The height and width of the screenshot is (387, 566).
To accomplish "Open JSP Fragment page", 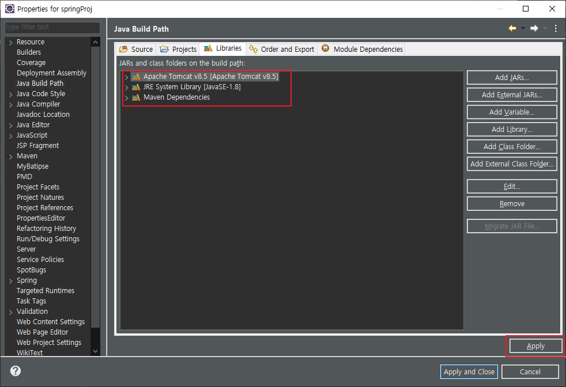I will [37, 146].
